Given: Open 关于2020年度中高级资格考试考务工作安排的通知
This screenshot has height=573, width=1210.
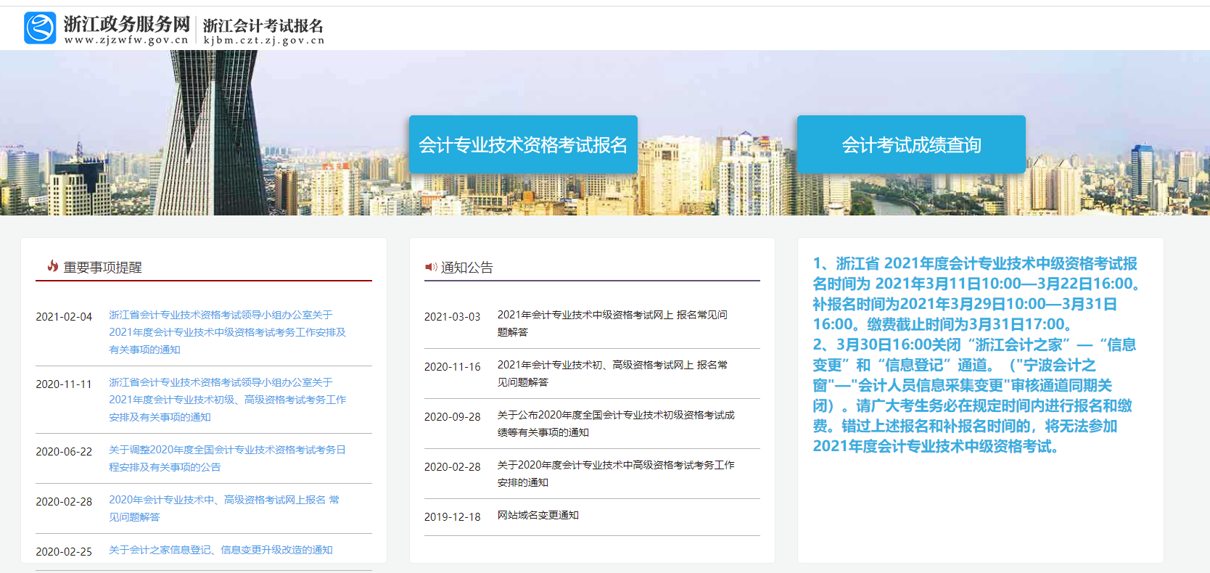Looking at the screenshot, I should 616,474.
